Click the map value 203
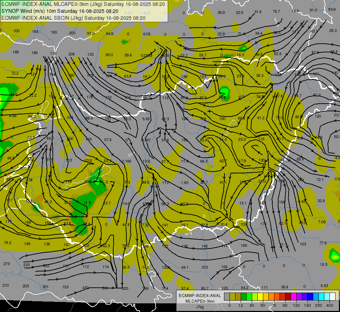340x312 pixels. tap(26, 286)
